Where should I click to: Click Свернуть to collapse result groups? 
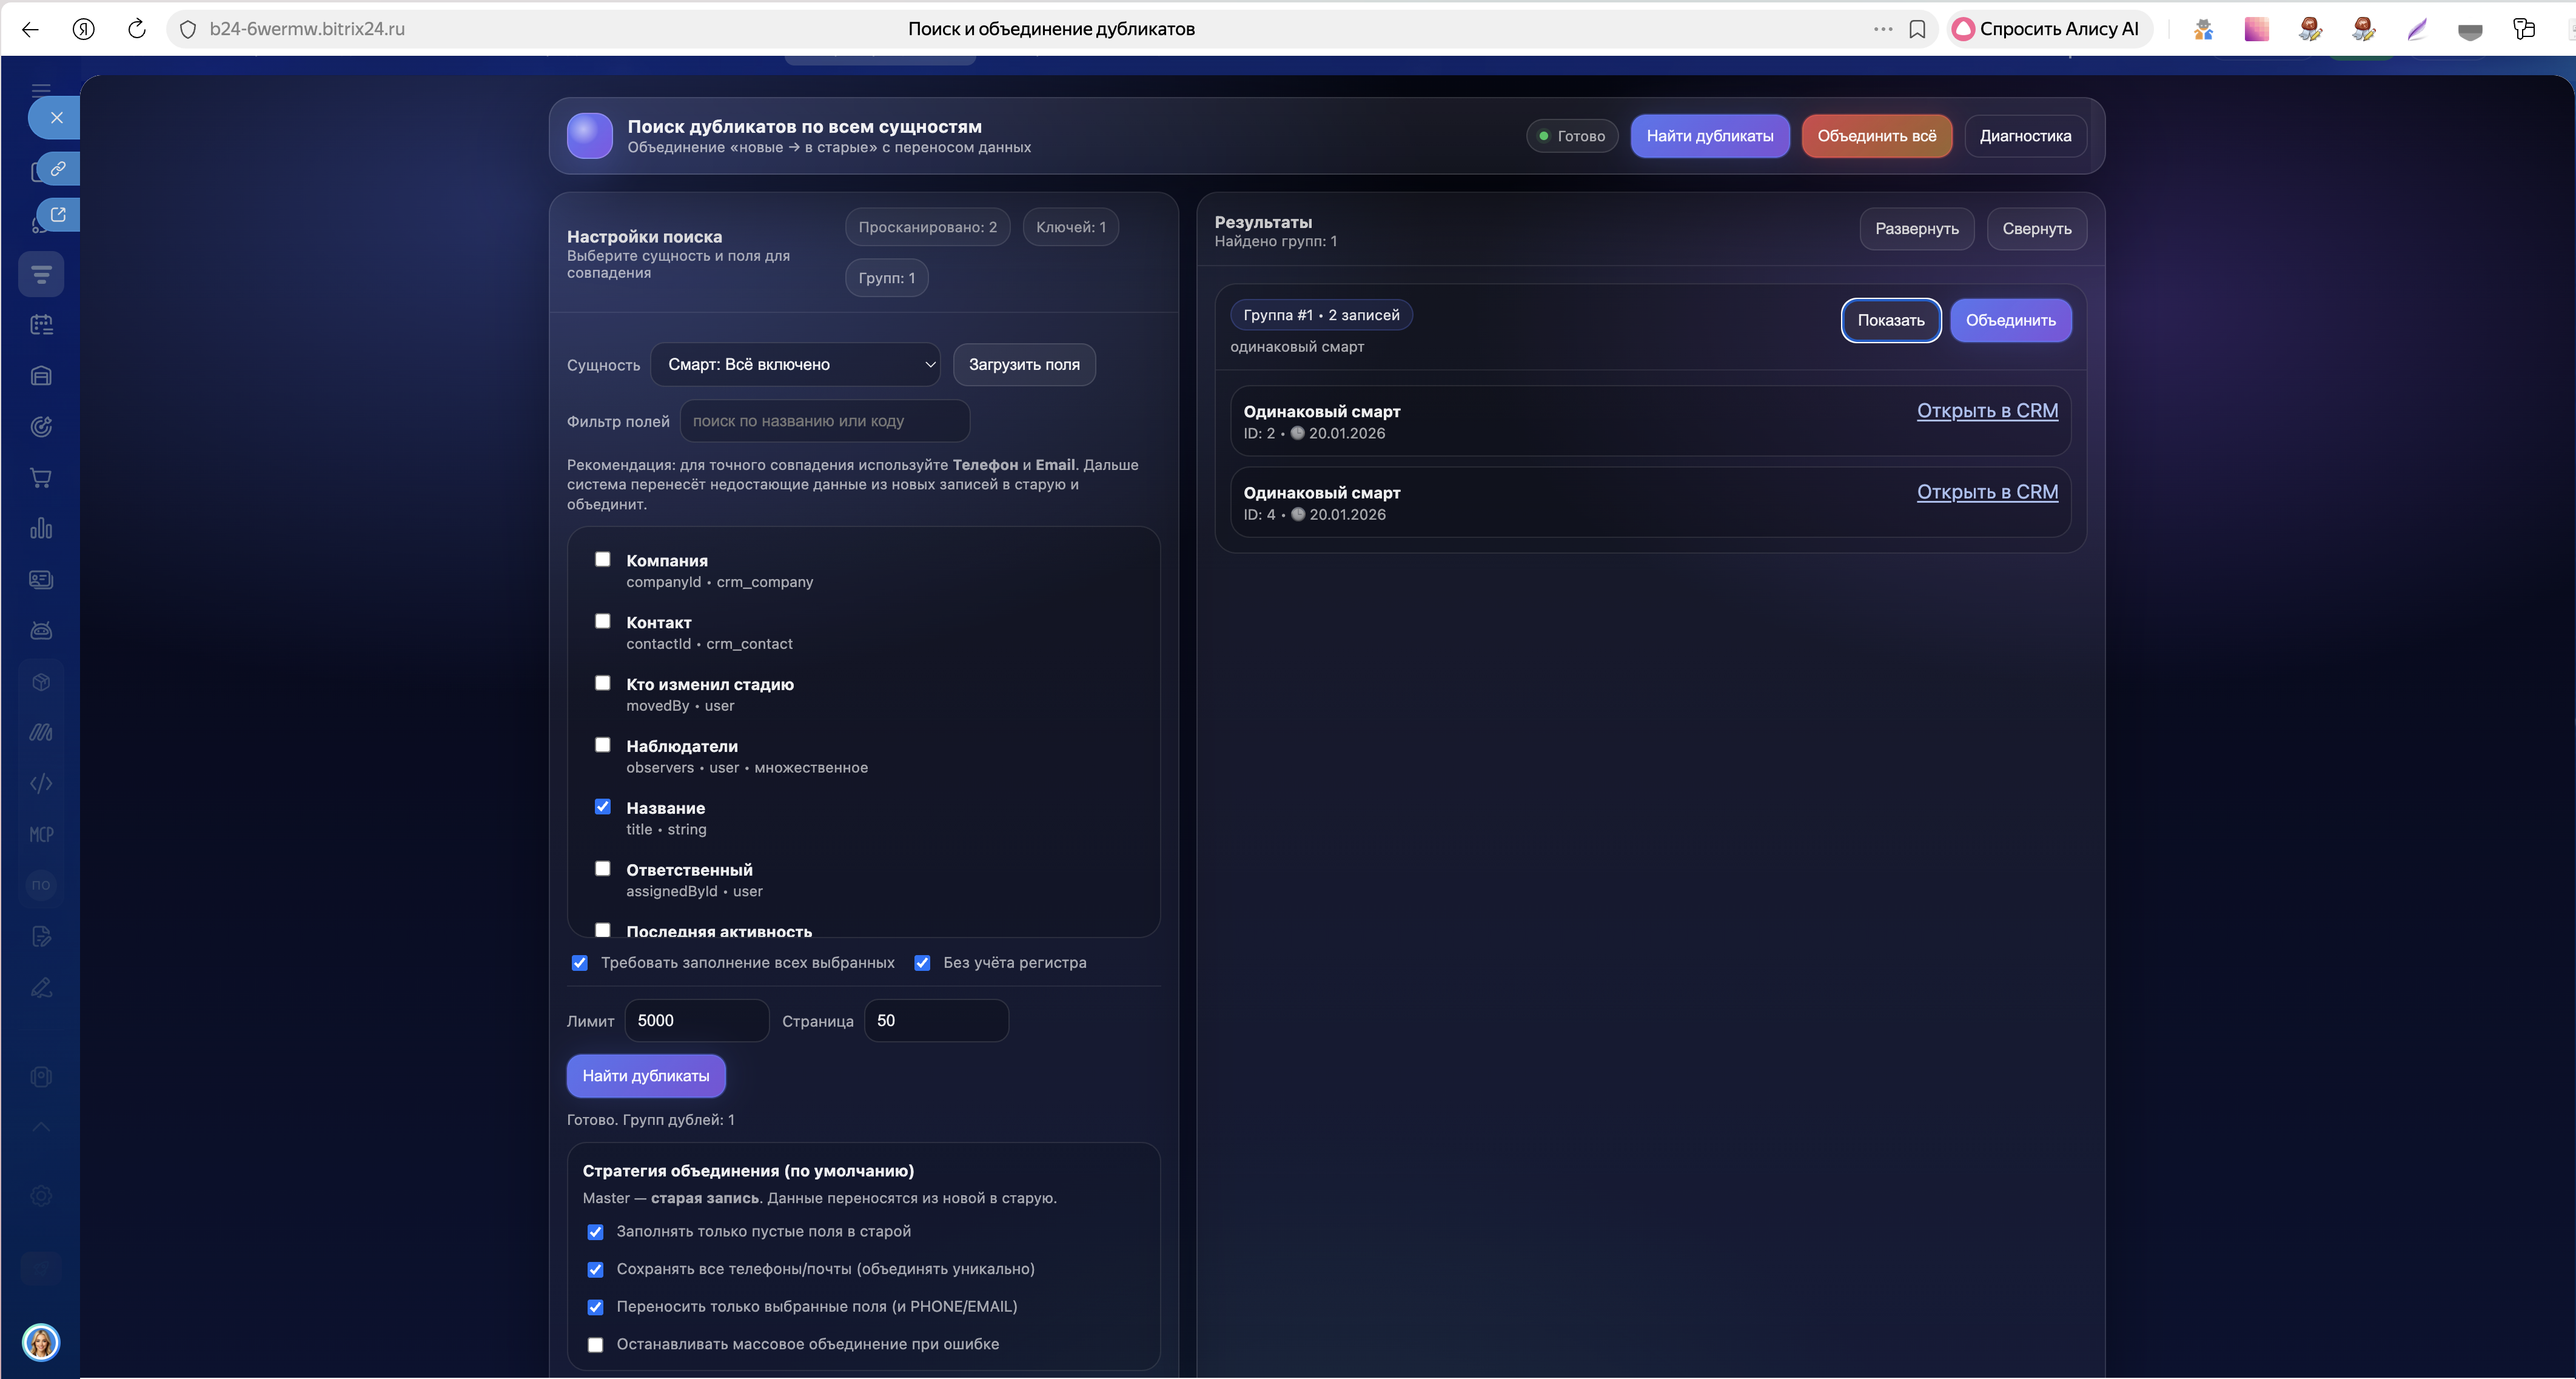point(2036,229)
